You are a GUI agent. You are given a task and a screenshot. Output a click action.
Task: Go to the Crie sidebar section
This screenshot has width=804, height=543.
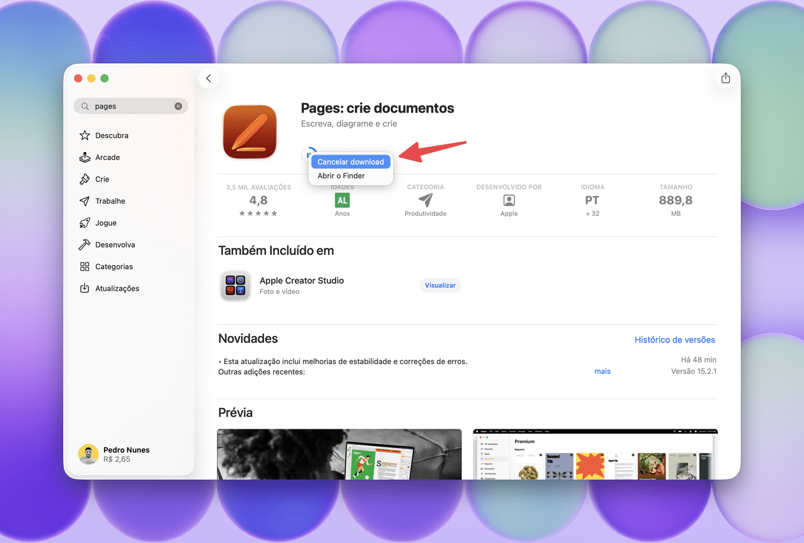[x=102, y=179]
